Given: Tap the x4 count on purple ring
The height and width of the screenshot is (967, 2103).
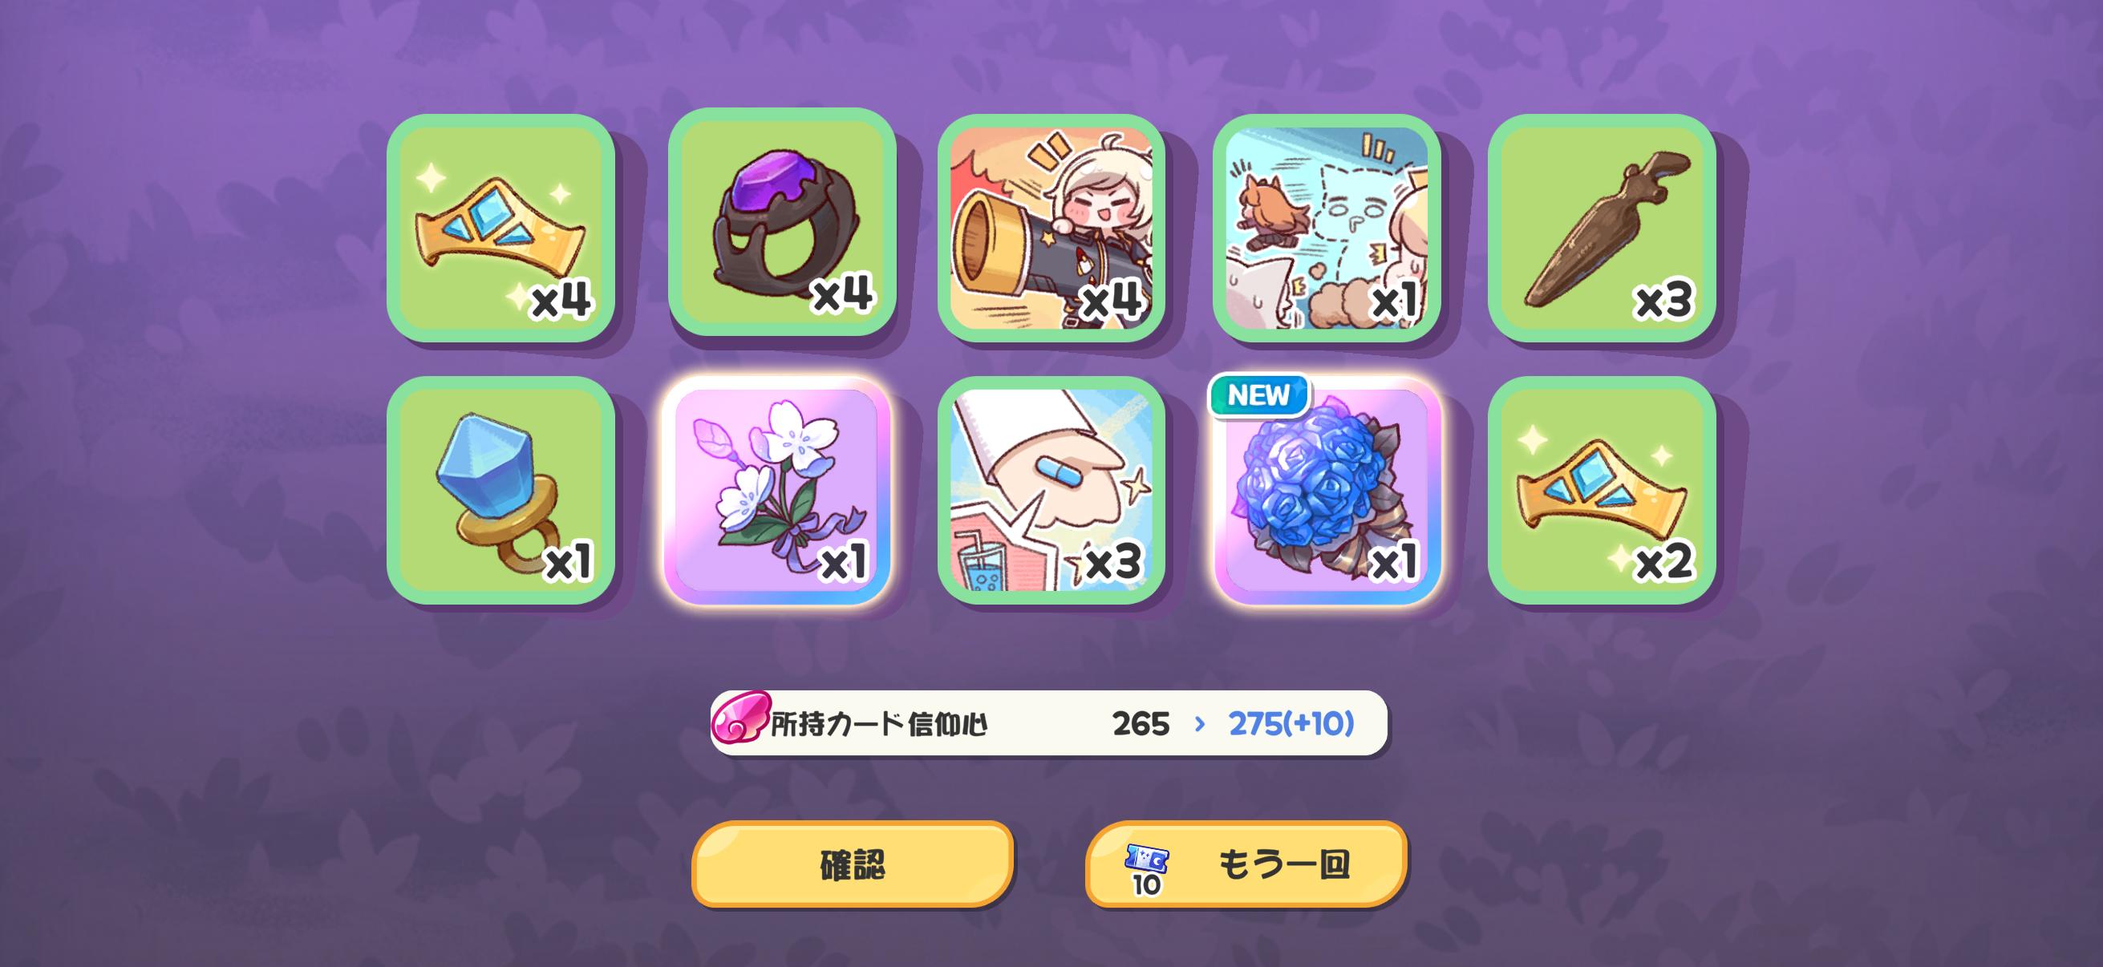Looking at the screenshot, I should pos(841,293).
